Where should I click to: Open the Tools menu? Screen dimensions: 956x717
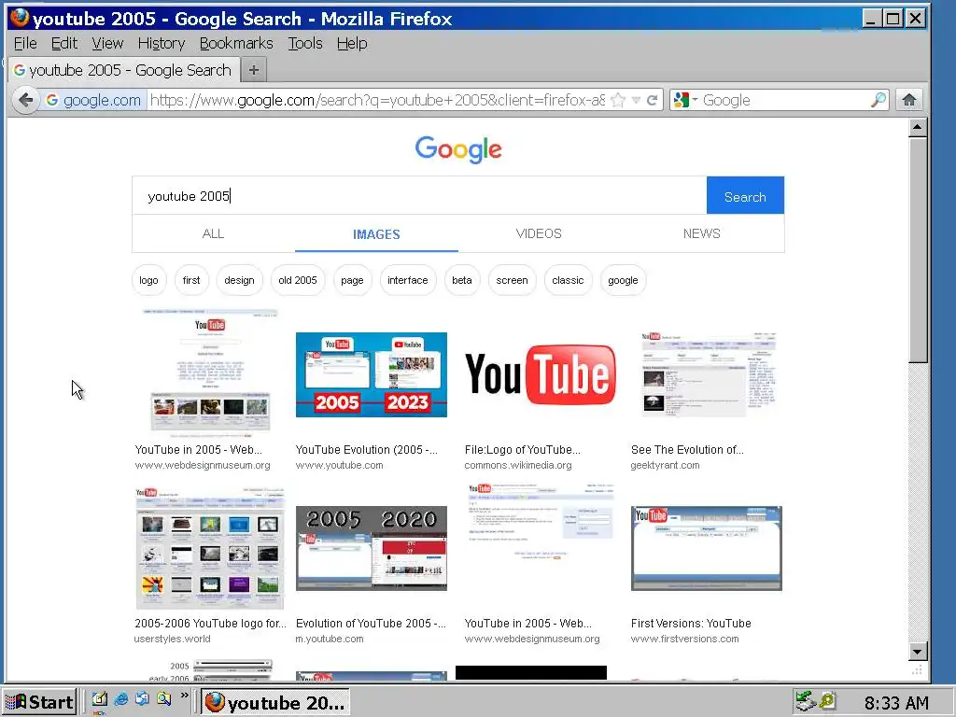(x=305, y=43)
